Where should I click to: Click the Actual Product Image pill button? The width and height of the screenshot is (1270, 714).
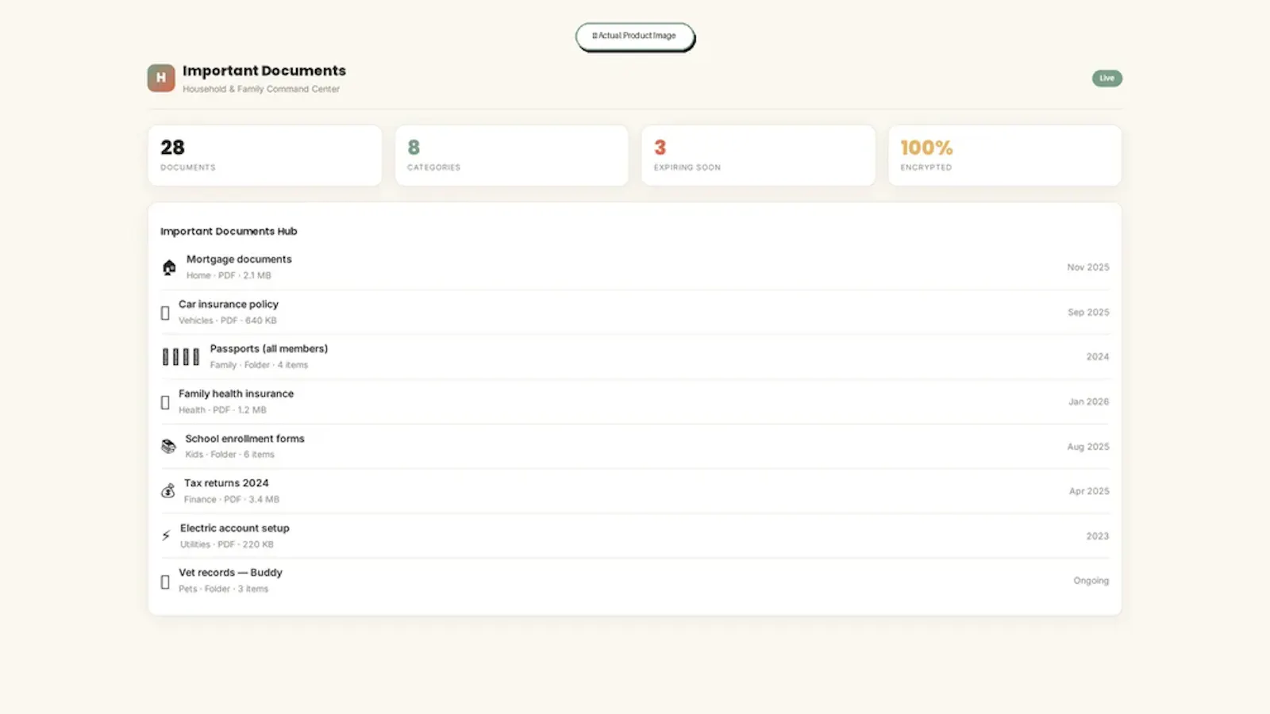pyautogui.click(x=635, y=36)
